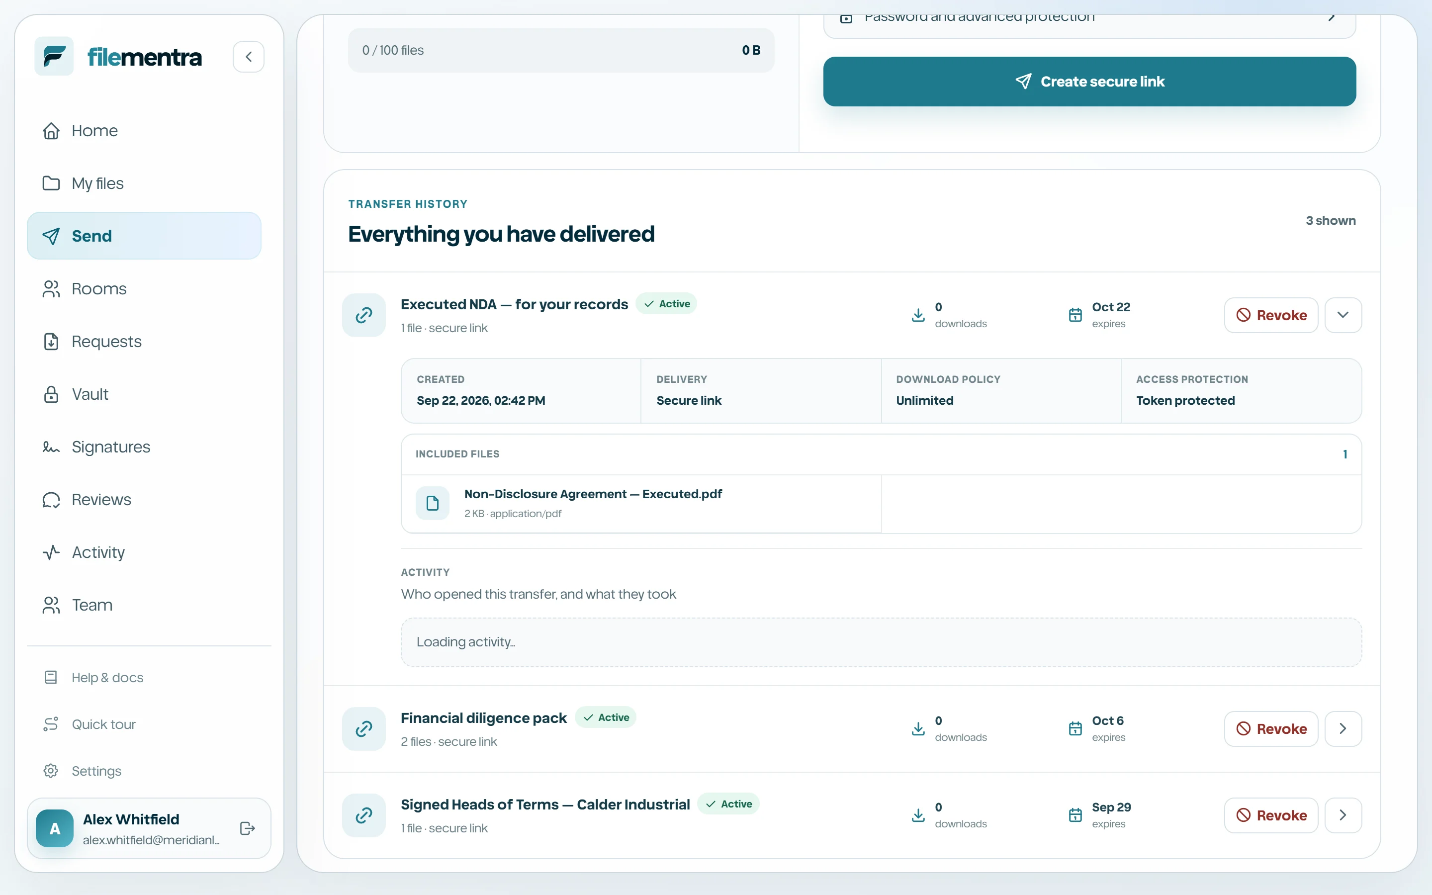Click the sign-out icon next to Alex Whitfield

(247, 828)
